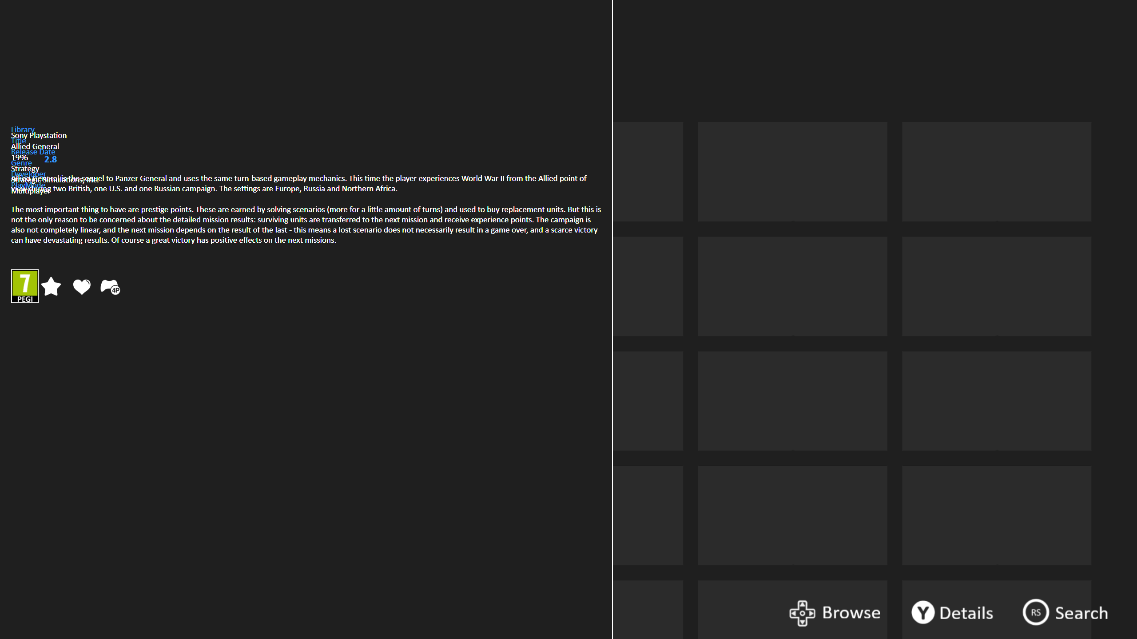Click the RS stick icon

1036,612
